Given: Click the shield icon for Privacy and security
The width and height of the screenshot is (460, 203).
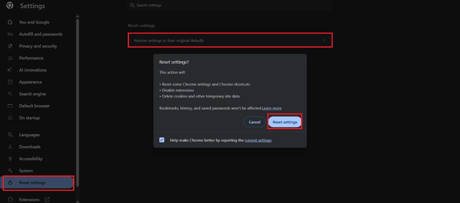Looking at the screenshot, I should click(x=10, y=46).
